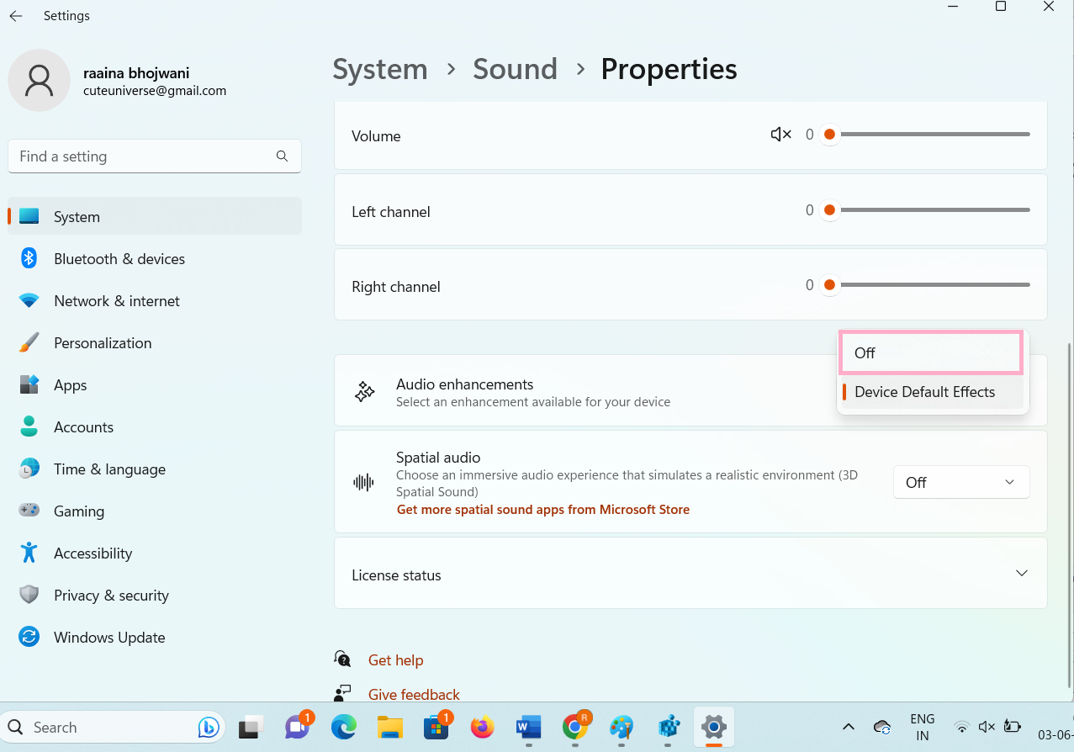Go to Personalization settings

pos(102,343)
